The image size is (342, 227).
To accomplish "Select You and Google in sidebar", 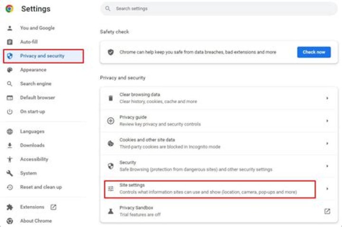I will click(x=37, y=28).
